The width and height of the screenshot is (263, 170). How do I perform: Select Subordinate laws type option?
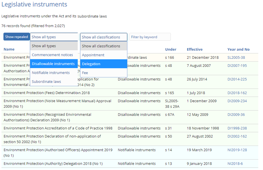[54, 81]
